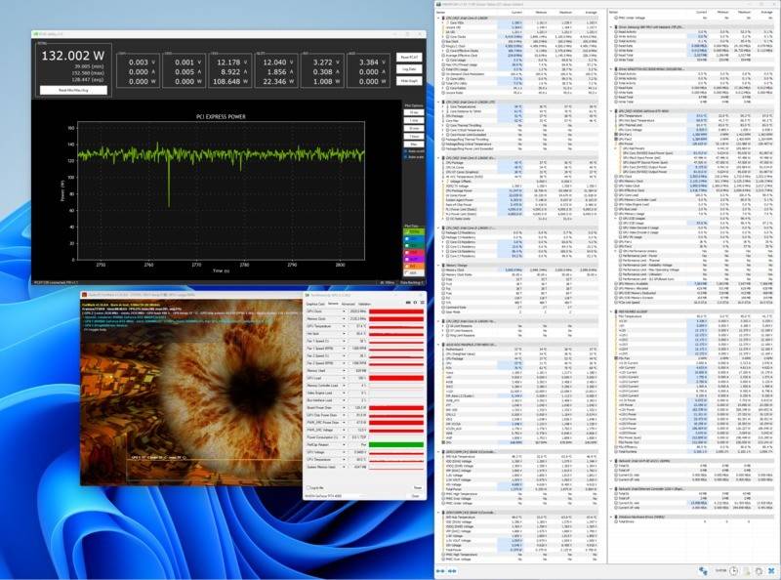Click HWiNFO blue X close-sensors icon
Image resolution: width=781 pixels, height=580 pixels.
click(x=771, y=571)
